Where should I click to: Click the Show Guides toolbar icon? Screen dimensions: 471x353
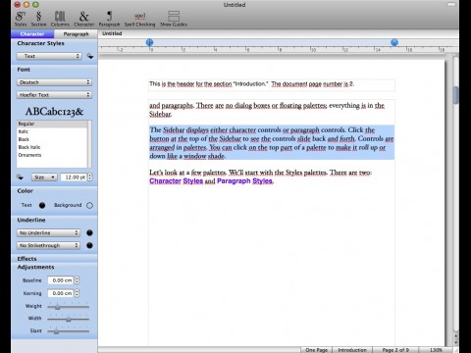174,19
